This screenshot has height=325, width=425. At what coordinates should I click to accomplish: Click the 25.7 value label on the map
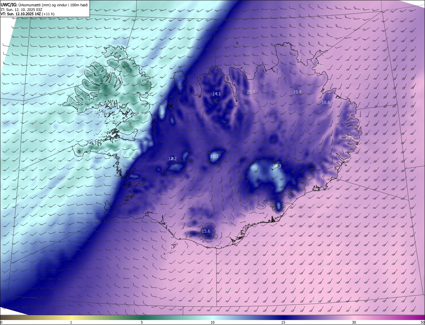pyautogui.click(x=251, y=92)
